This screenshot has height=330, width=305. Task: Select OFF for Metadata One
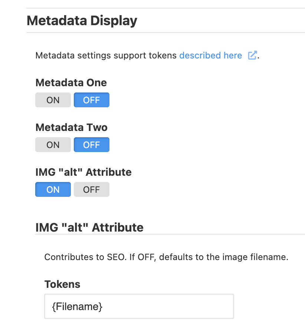click(92, 100)
